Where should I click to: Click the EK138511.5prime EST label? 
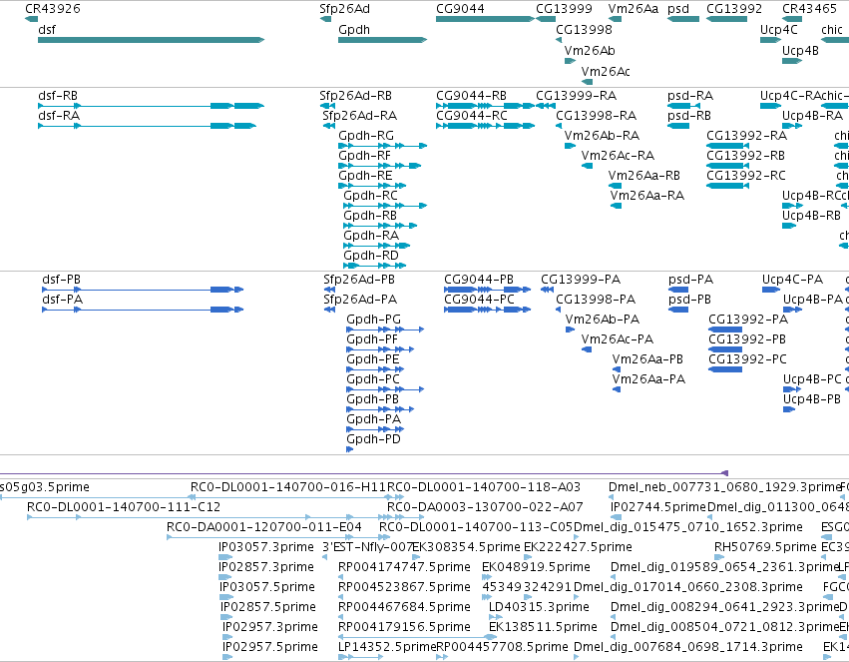point(543,627)
